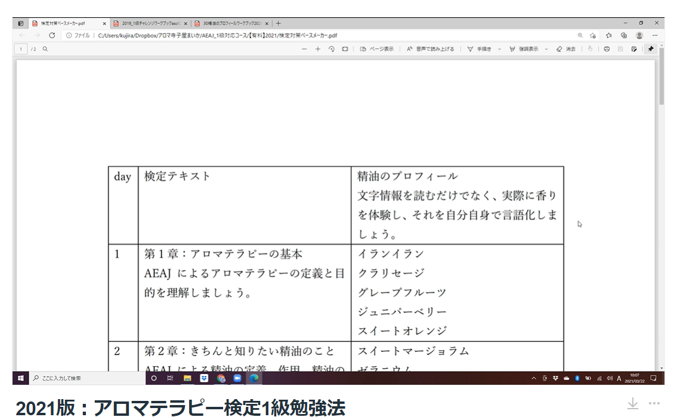Print the PDF document

(x=607, y=49)
